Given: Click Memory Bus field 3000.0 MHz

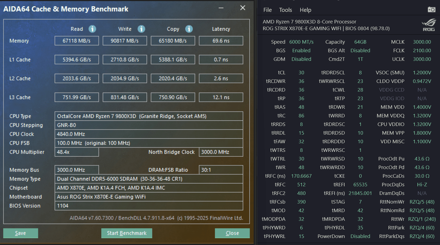Looking at the screenshot, I should point(77,170).
